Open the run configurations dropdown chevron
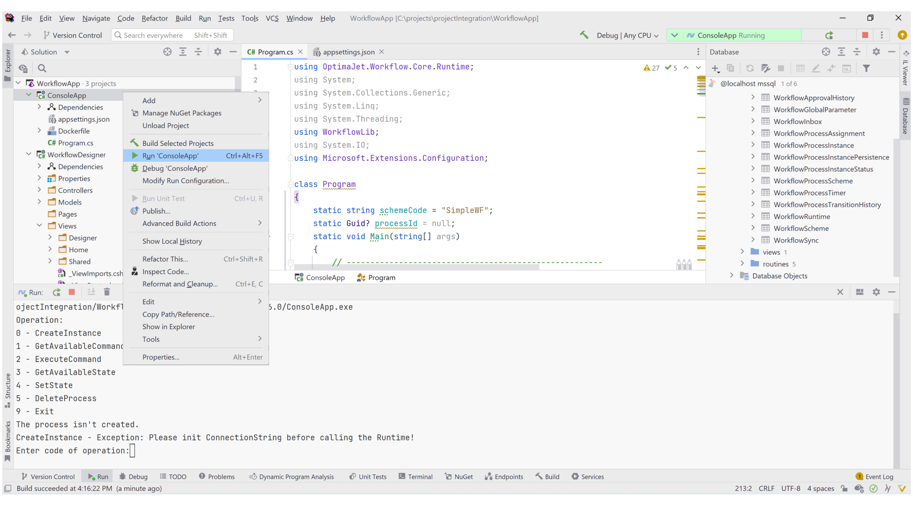The width and height of the screenshot is (913, 505). pyautogui.click(x=674, y=35)
